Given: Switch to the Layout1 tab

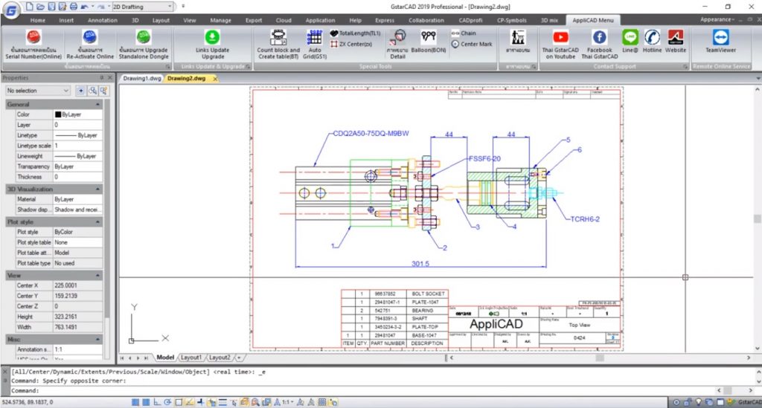Looking at the screenshot, I should point(191,357).
